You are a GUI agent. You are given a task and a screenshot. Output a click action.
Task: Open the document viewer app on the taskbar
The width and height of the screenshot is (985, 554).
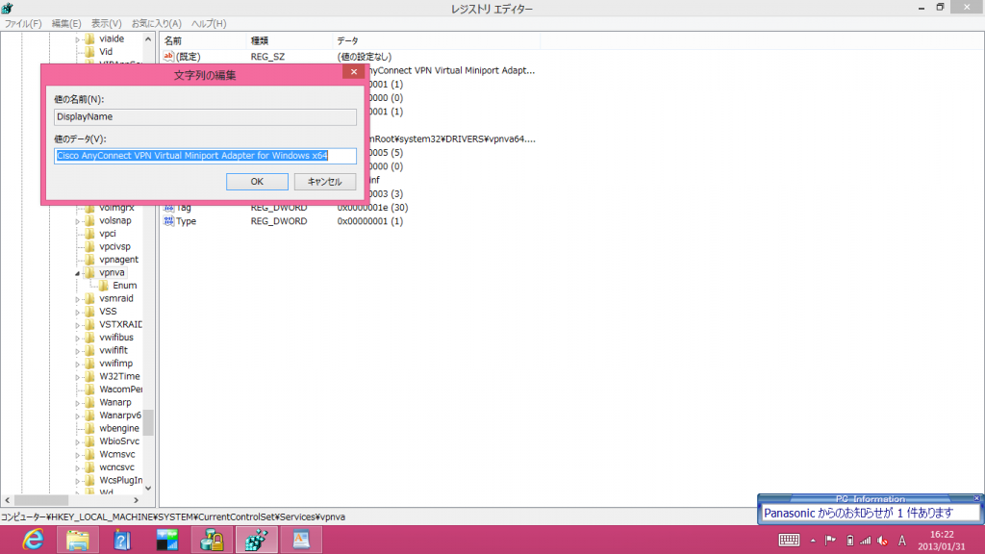tap(301, 540)
